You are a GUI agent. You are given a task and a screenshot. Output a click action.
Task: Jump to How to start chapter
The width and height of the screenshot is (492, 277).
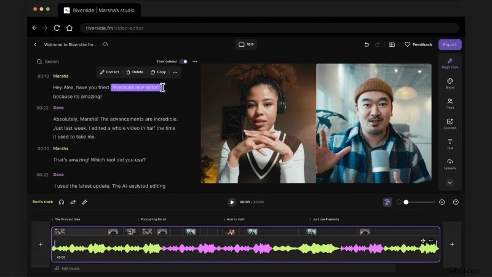coord(236,219)
